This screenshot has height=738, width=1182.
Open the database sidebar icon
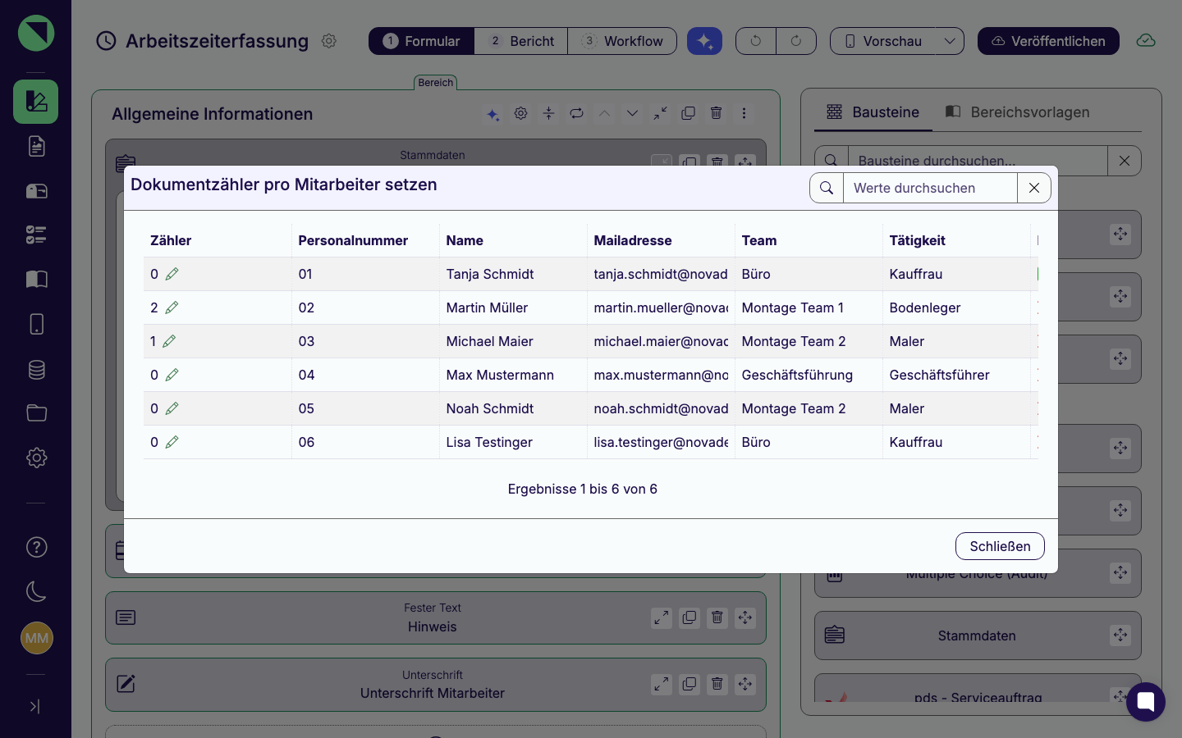click(x=36, y=369)
